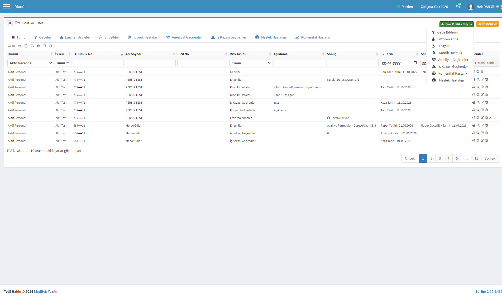Click the envelope messages icon in the header

(x=458, y=7)
